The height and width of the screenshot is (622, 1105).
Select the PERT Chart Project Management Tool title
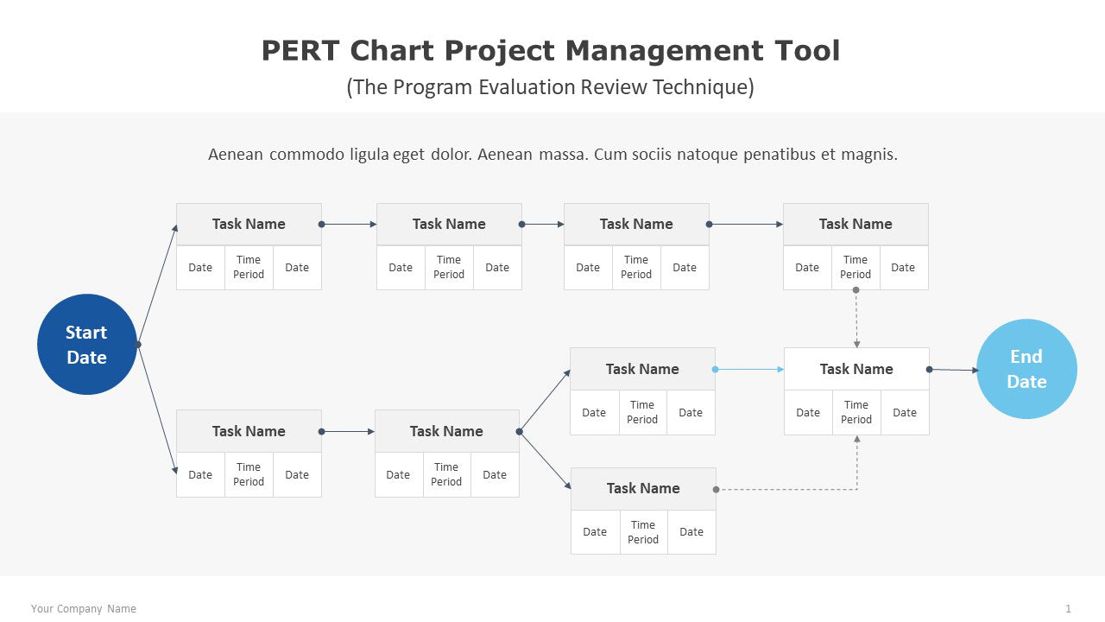551,51
